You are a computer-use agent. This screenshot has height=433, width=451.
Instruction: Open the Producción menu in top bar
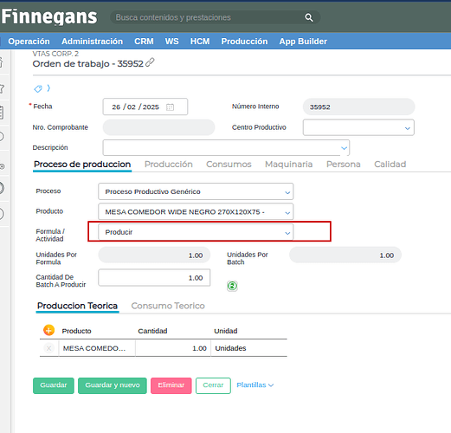pos(244,42)
